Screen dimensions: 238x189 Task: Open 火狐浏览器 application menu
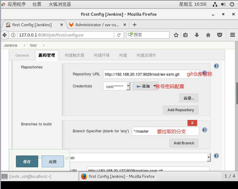[60, 4]
